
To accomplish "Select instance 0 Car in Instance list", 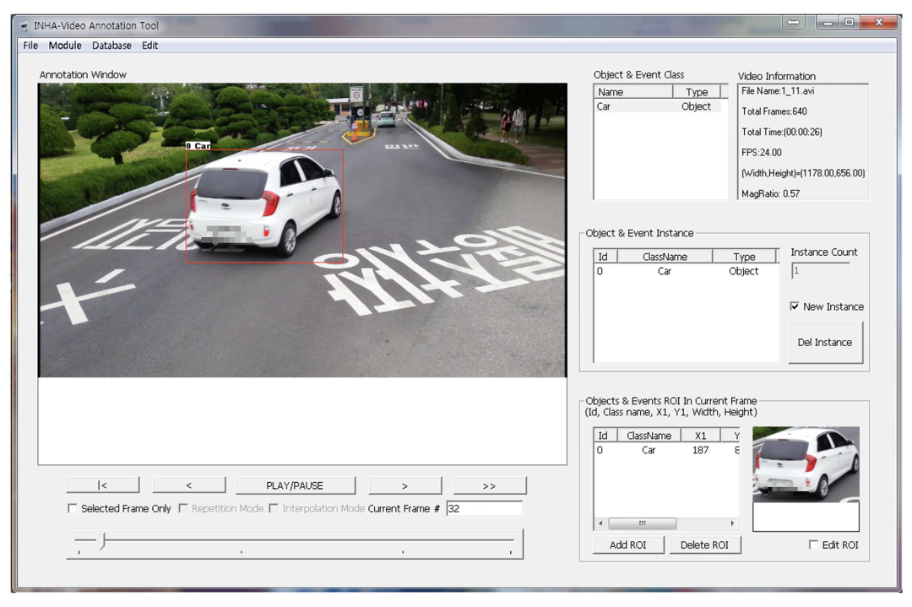I will [x=685, y=271].
